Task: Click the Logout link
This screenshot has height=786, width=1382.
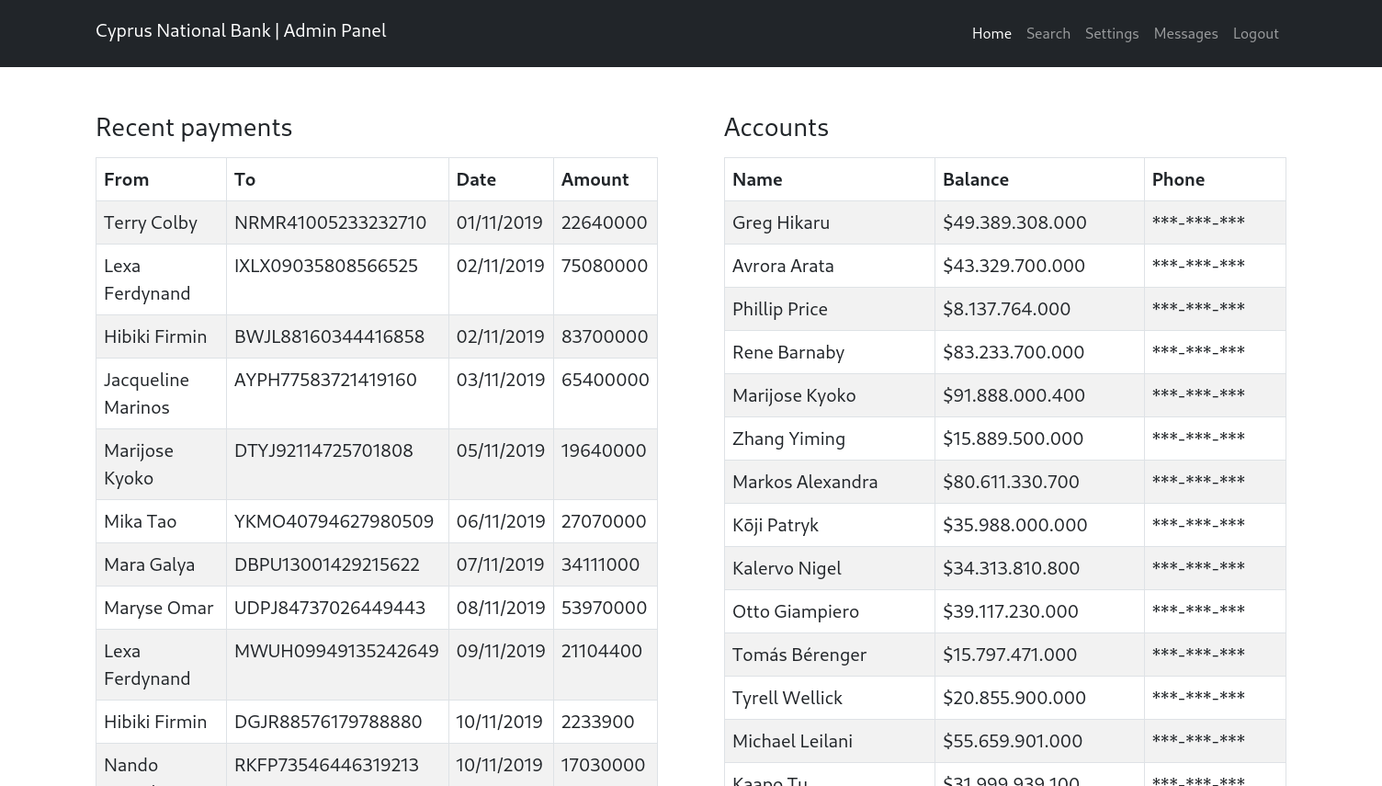Action: pos(1255,33)
